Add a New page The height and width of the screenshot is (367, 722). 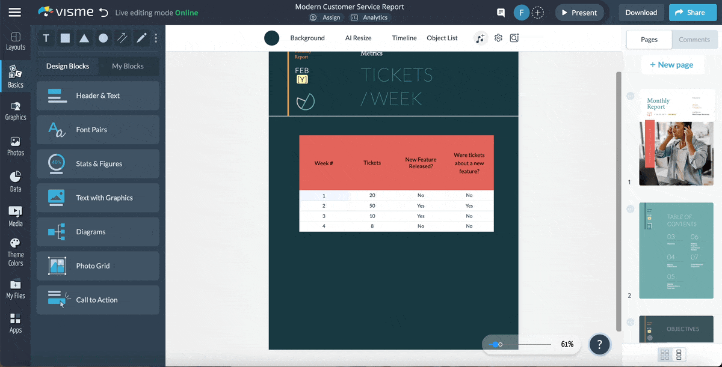click(x=671, y=65)
